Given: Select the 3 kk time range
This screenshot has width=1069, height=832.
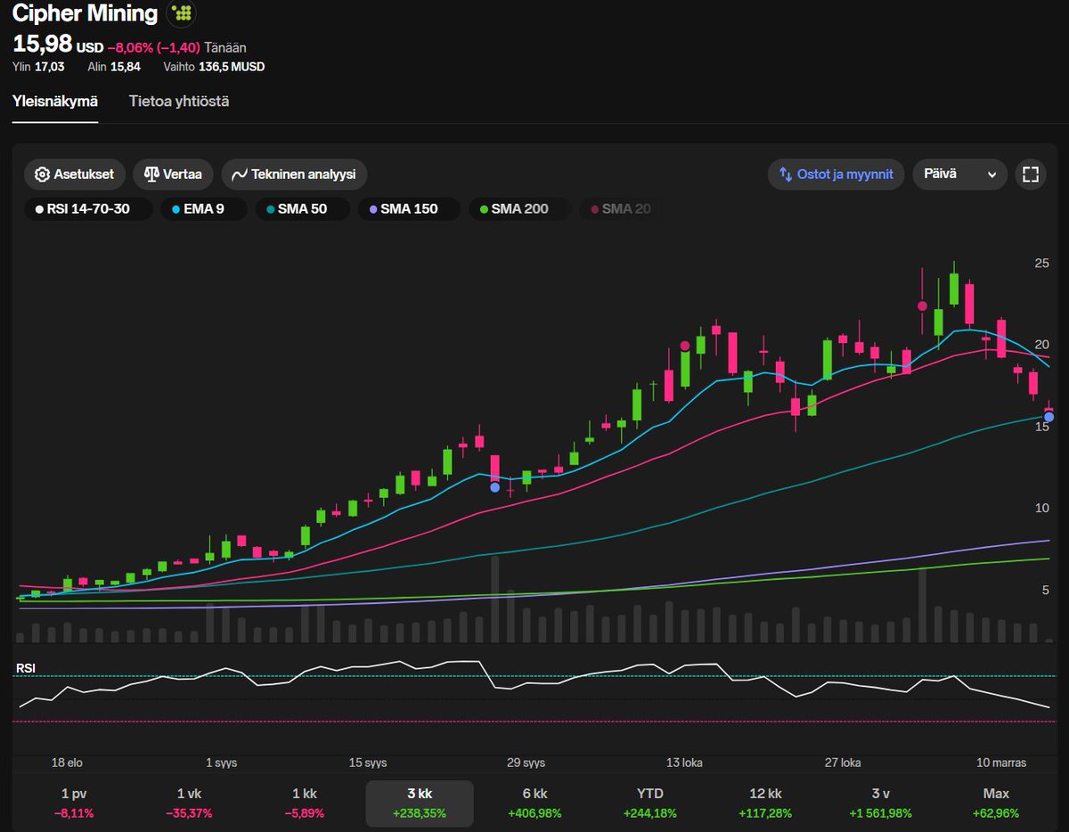Looking at the screenshot, I should (420, 803).
